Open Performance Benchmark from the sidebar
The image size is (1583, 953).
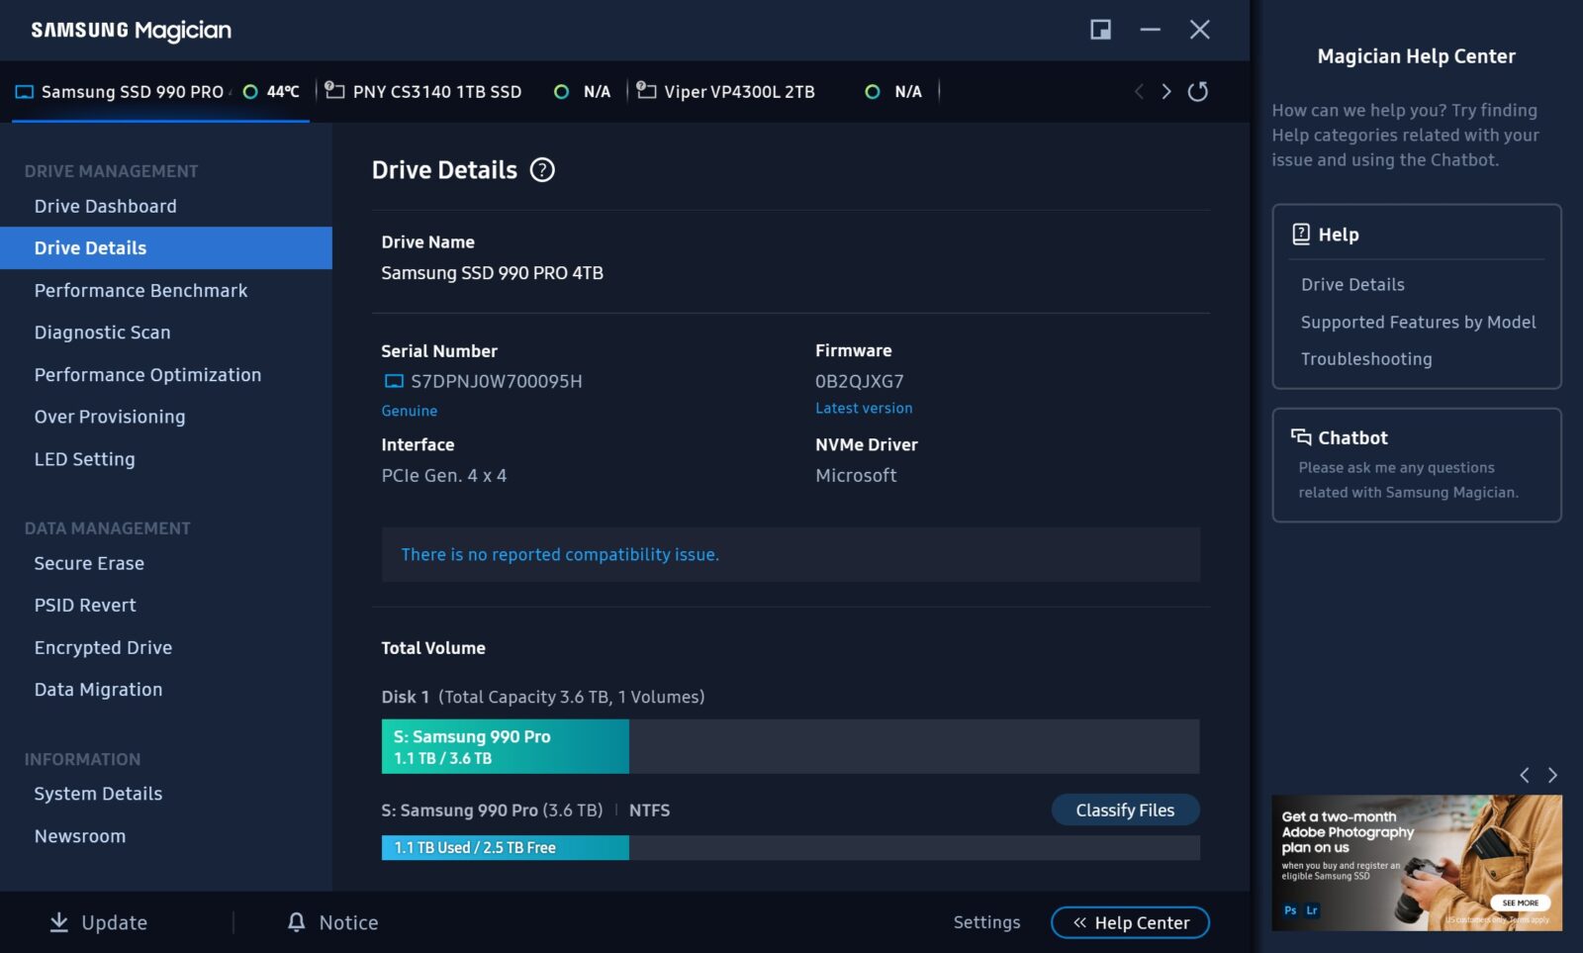[x=140, y=291]
